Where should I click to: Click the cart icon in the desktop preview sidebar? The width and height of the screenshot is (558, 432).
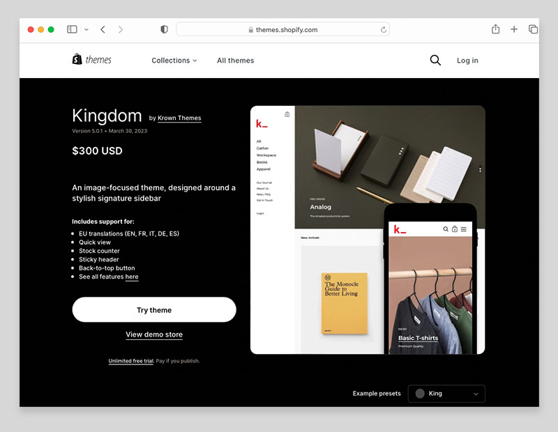click(287, 114)
